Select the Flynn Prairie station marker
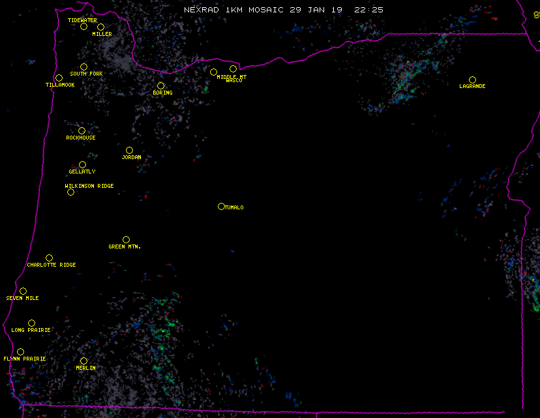Screen dimensions: 540x418 pyautogui.click(x=20, y=351)
